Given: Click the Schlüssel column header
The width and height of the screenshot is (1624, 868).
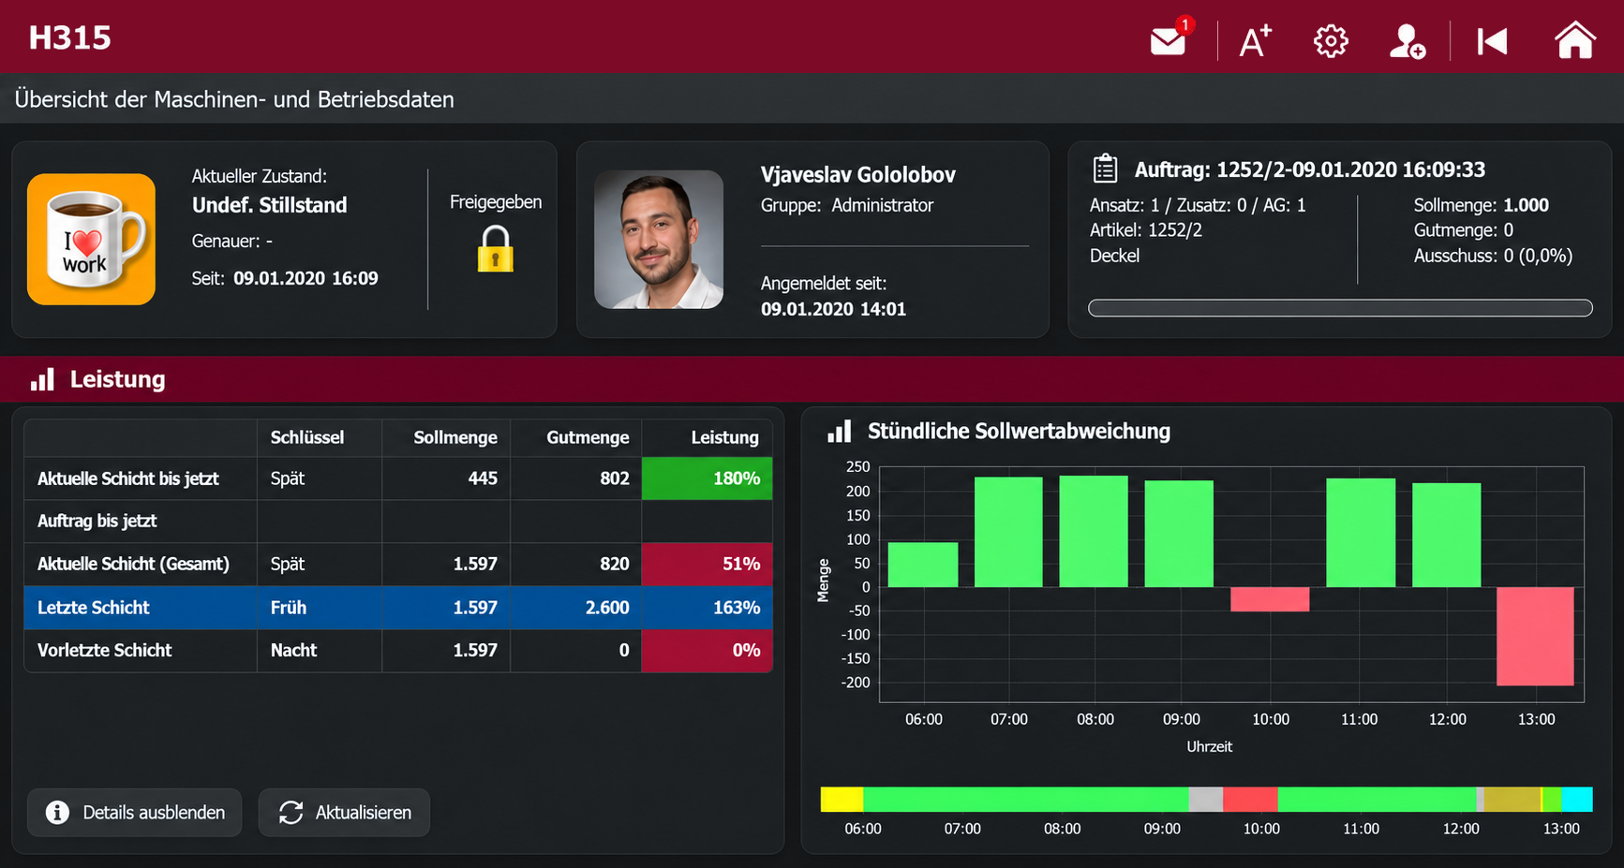Looking at the screenshot, I should point(320,437).
